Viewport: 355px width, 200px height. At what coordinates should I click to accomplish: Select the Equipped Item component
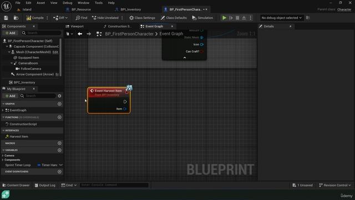pos(29,58)
